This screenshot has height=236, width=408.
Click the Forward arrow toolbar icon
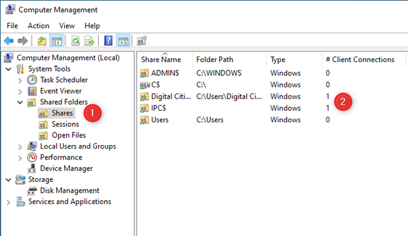[x=23, y=41]
